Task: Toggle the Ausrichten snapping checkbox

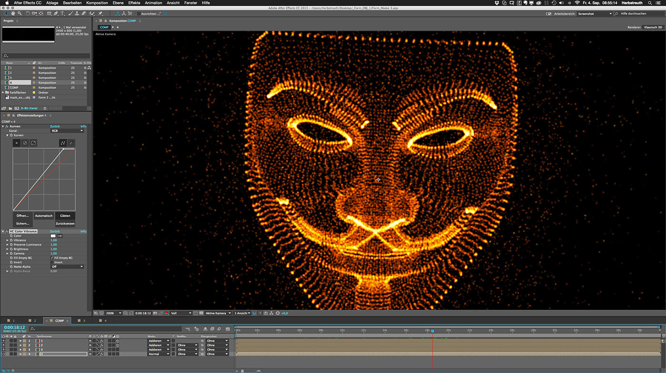Action: click(138, 14)
